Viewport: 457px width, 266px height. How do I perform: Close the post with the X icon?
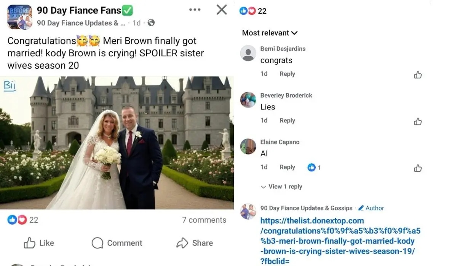pos(222,9)
